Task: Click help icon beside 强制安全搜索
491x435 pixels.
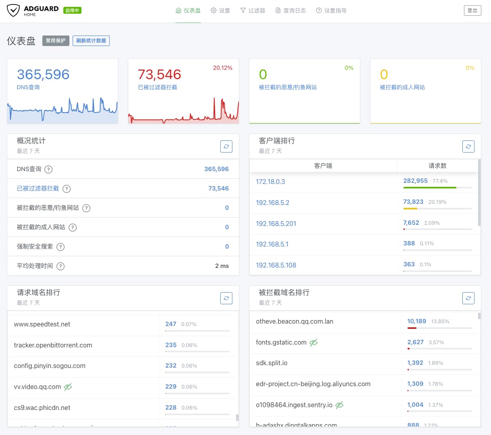Action: 61,247
